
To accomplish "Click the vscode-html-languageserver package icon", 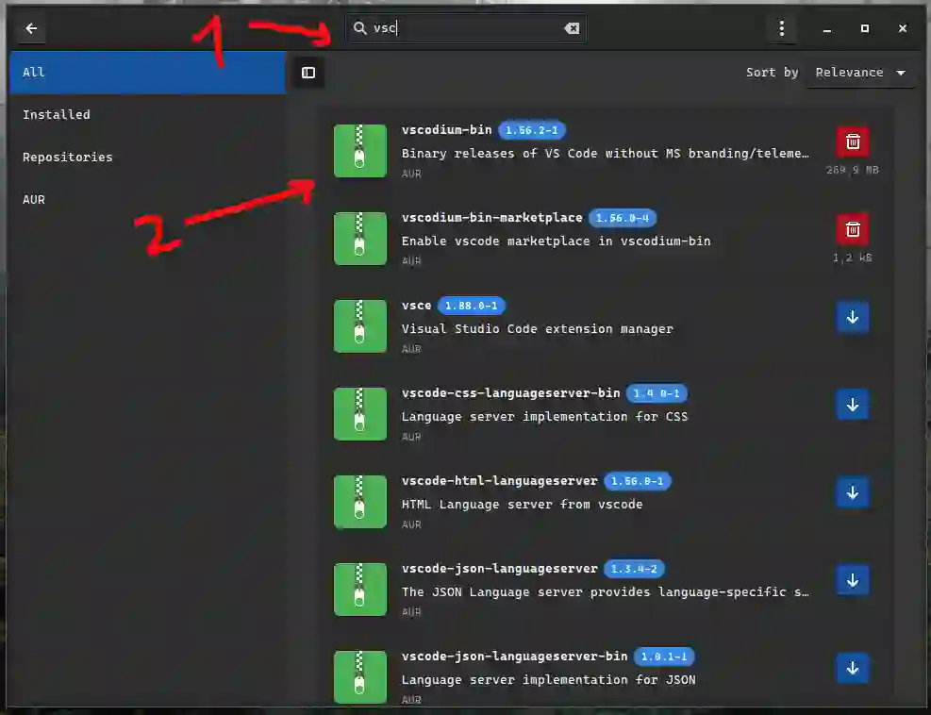I will 359,502.
